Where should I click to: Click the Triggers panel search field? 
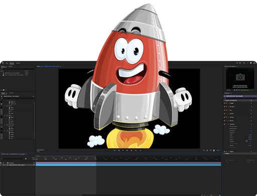(18, 98)
